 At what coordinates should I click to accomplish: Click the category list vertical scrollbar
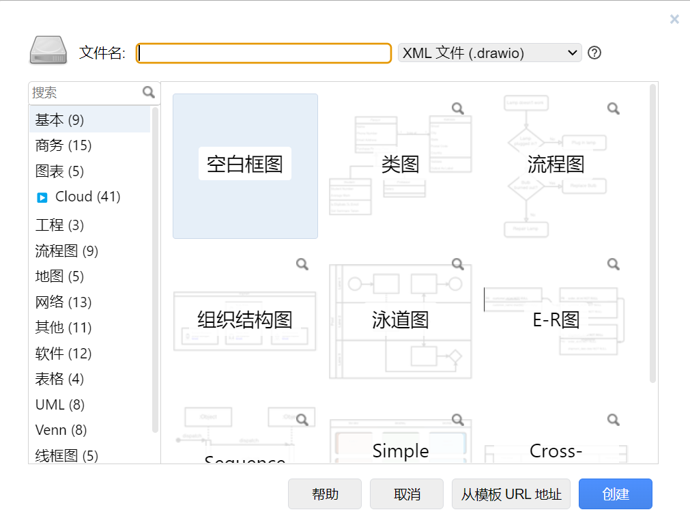(155, 270)
